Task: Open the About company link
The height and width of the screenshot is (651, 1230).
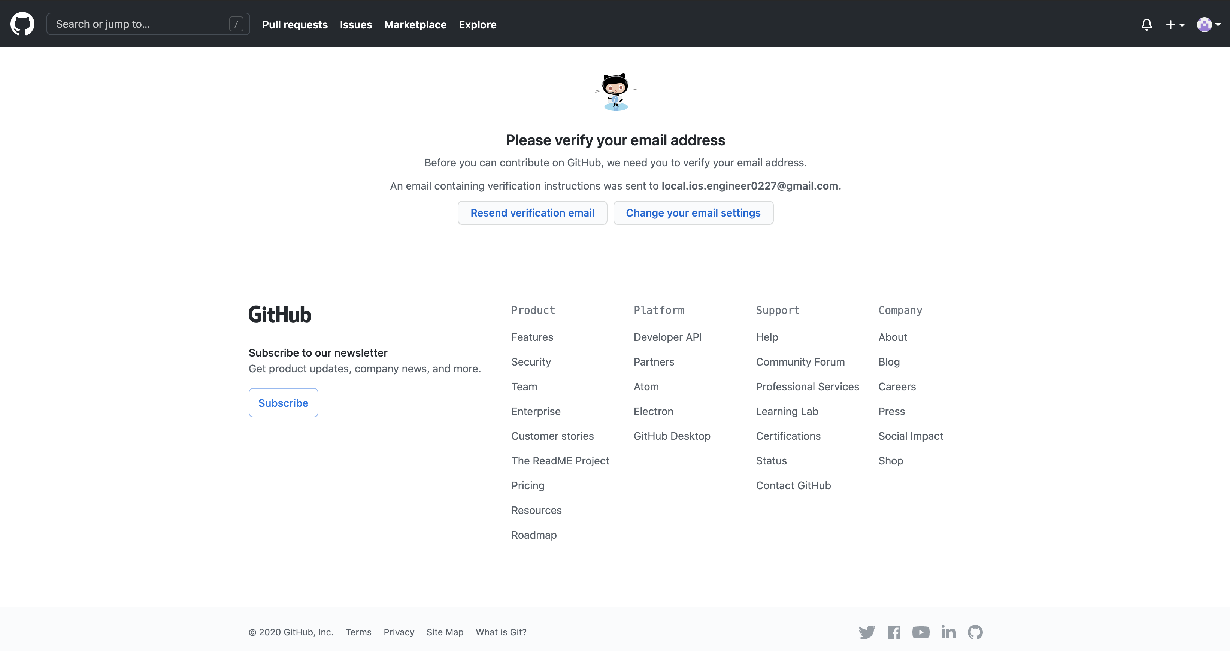Action: point(893,337)
